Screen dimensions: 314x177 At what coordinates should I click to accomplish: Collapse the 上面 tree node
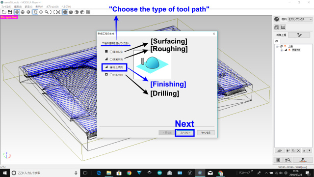(277, 46)
